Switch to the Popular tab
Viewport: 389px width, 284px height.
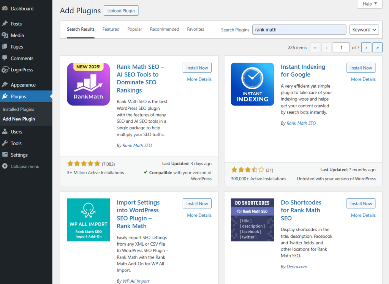(x=135, y=29)
